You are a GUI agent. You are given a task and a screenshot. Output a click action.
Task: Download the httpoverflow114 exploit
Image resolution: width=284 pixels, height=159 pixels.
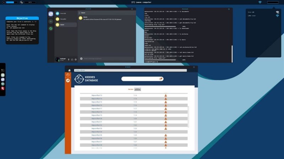165,99
